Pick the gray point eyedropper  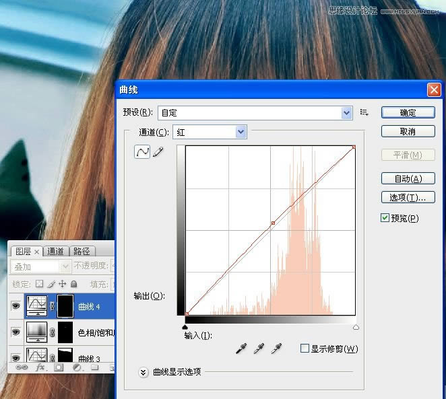coord(258,349)
